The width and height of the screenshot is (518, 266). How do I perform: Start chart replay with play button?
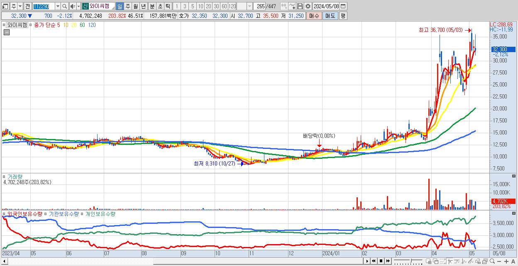coord(367,261)
